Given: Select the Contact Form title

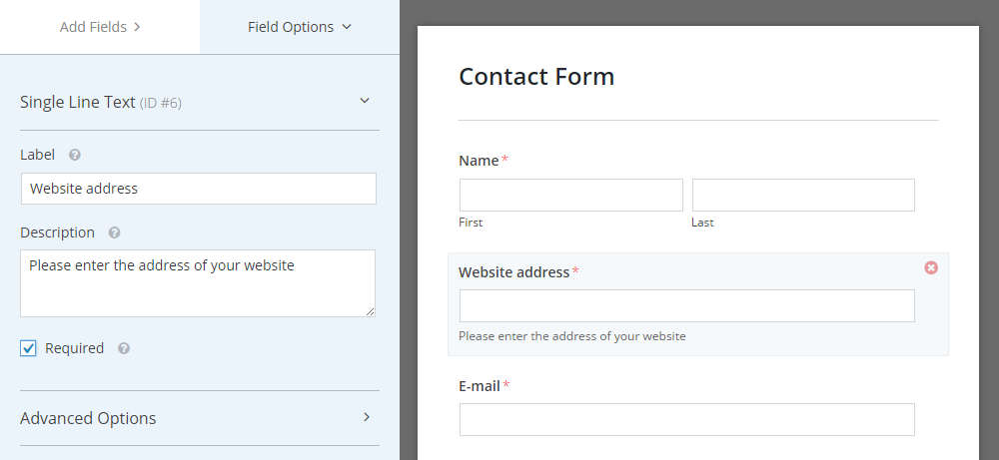Looking at the screenshot, I should tap(536, 77).
